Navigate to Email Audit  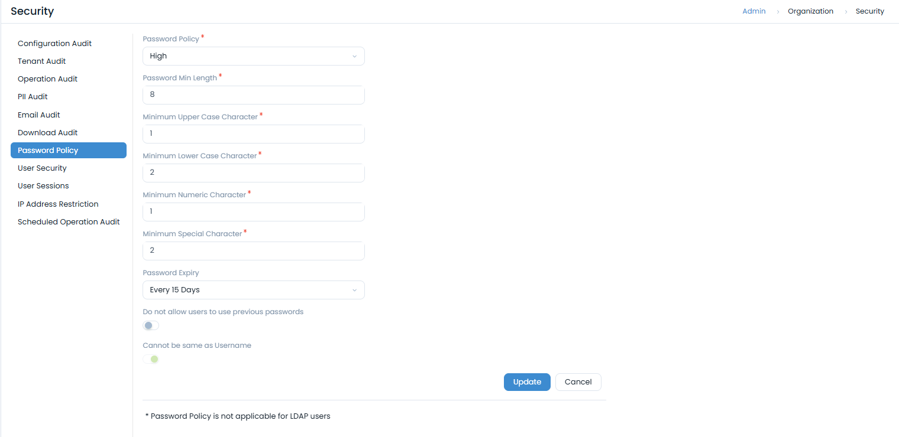(x=39, y=115)
